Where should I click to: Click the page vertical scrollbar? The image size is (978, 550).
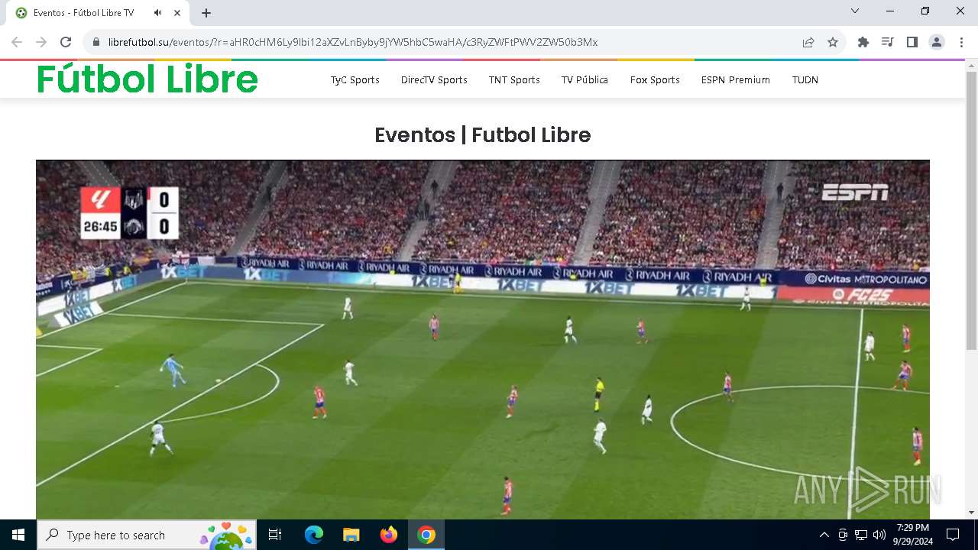coord(971,210)
